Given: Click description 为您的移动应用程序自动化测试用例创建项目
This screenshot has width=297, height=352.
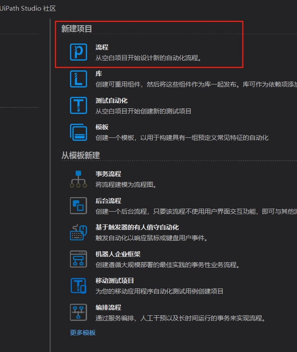Looking at the screenshot, I should point(160,291).
